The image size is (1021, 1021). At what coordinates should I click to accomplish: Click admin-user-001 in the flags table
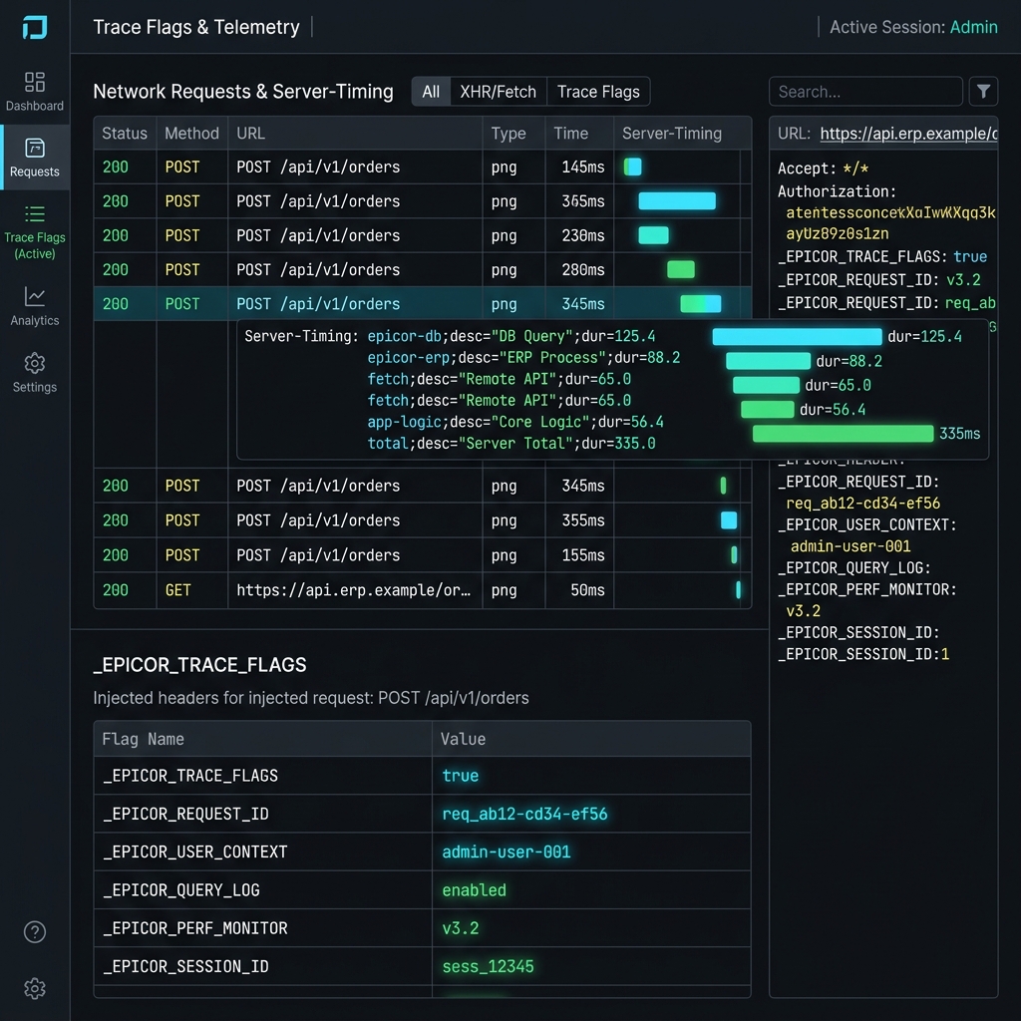(x=506, y=851)
